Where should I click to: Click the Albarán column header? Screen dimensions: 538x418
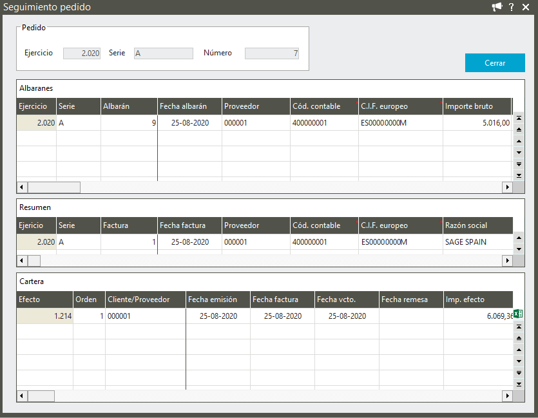(129, 106)
